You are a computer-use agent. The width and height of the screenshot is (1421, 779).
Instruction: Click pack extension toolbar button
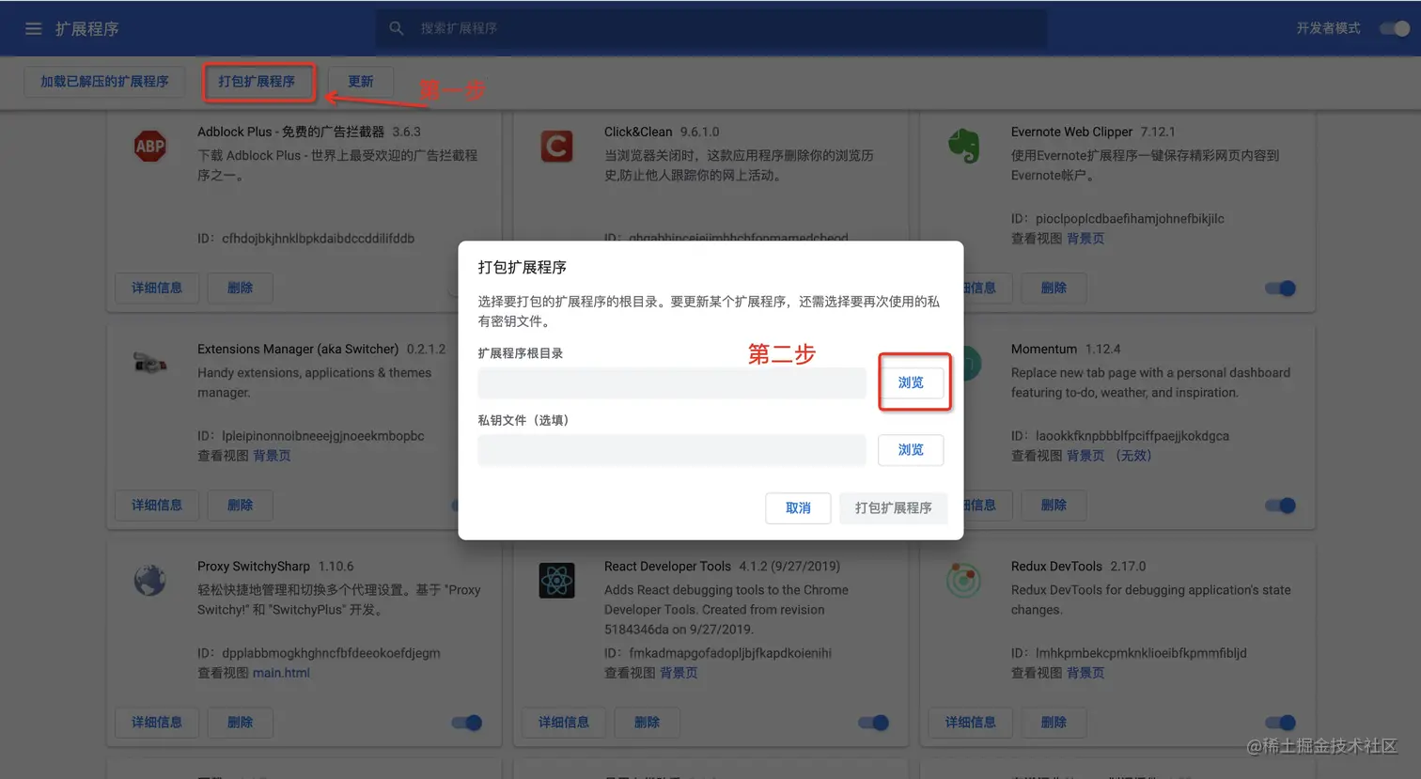257,82
